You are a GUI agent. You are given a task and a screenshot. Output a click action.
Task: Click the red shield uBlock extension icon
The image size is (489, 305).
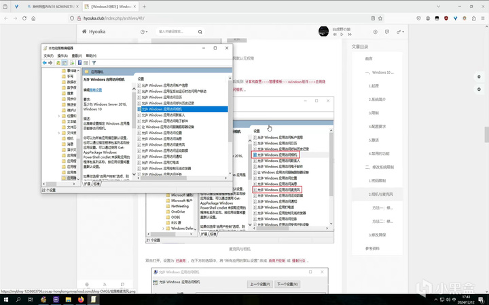click(x=446, y=18)
